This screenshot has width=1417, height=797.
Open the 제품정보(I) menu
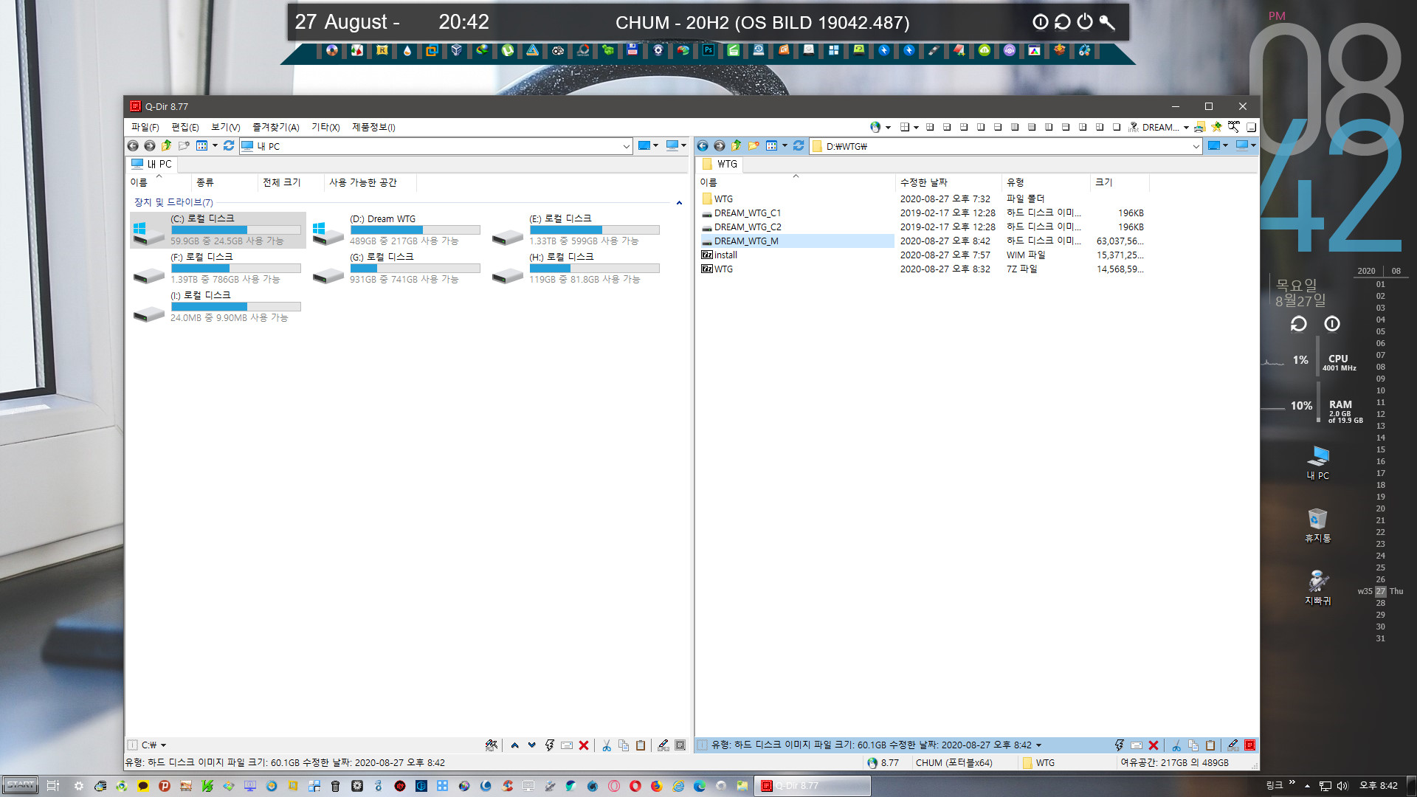tap(373, 127)
